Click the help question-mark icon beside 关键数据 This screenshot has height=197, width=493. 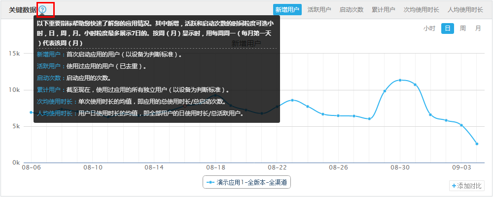click(x=42, y=9)
